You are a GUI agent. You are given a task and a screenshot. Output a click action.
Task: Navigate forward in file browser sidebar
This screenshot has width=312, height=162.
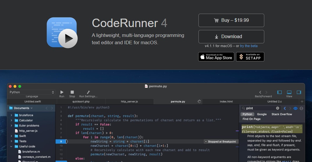[52, 108]
